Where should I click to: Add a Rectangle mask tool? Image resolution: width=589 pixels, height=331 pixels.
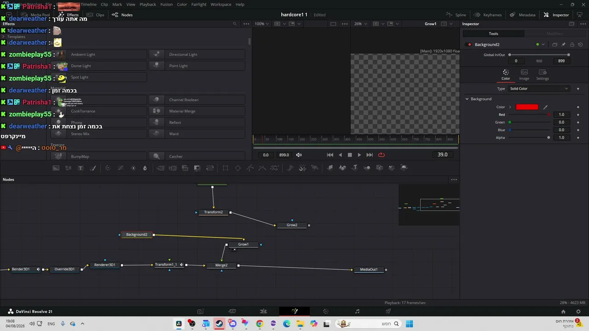[x=225, y=168]
